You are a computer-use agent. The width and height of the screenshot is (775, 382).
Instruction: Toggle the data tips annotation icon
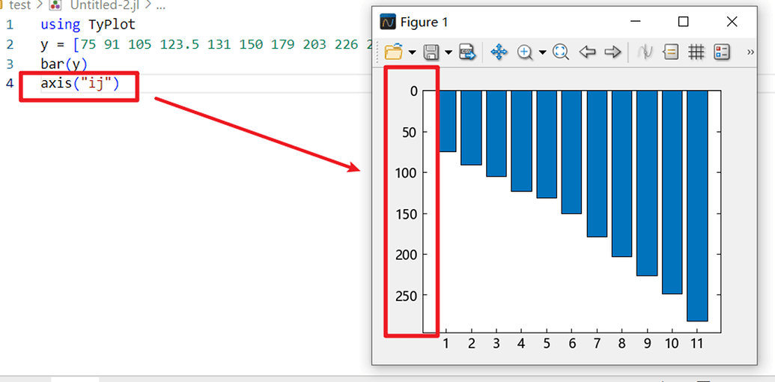point(671,52)
